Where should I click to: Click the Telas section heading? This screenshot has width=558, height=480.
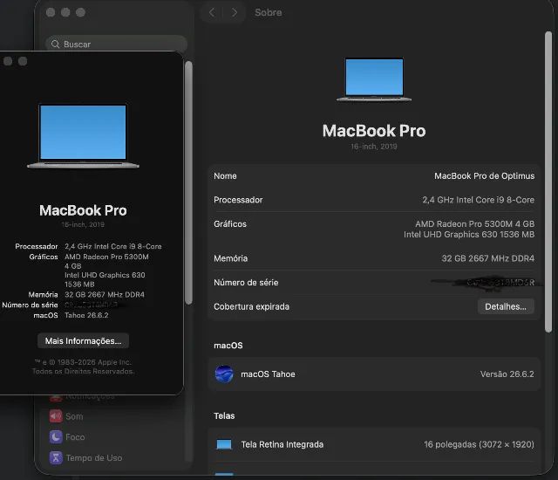[224, 416]
